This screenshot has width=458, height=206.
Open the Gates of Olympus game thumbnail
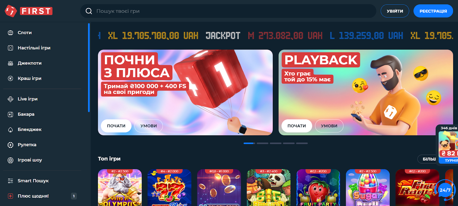coord(120,187)
